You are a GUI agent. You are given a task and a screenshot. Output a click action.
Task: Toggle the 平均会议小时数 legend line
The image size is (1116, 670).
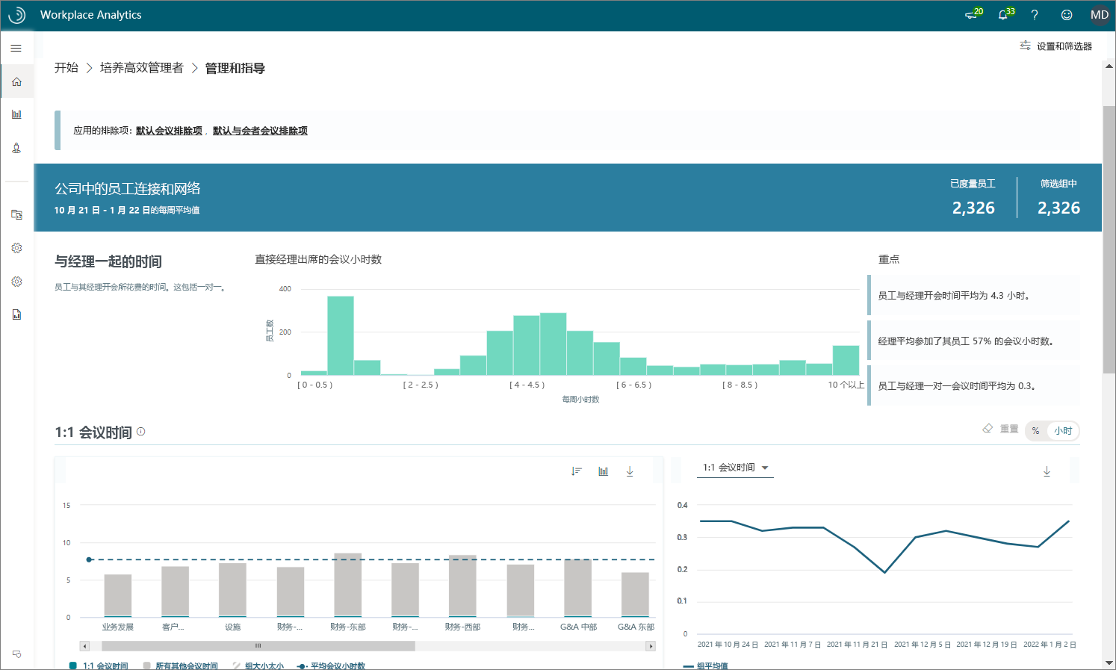click(331, 666)
